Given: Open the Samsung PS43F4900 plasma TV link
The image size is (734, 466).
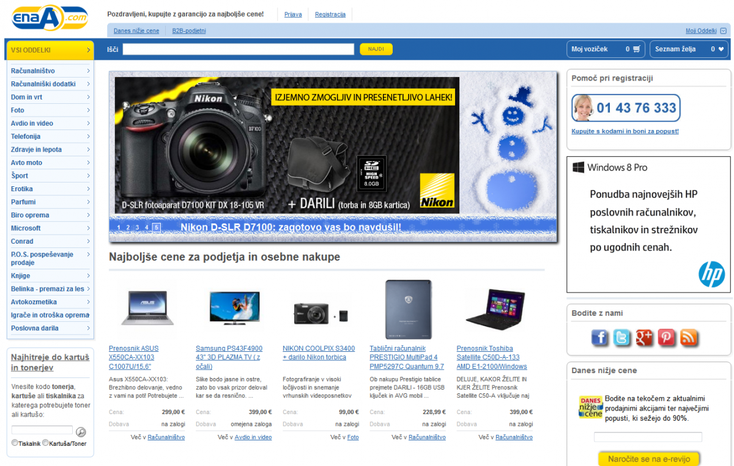Looking at the screenshot, I should pos(229,357).
